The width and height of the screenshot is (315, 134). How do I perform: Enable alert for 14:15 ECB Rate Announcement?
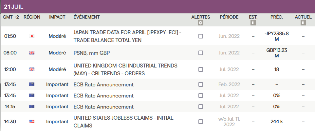click(201, 107)
